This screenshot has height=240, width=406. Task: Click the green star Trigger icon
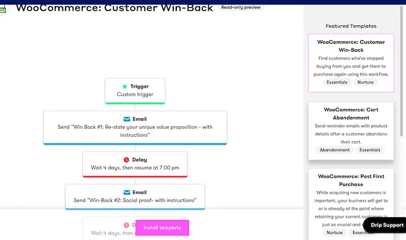coord(125,86)
